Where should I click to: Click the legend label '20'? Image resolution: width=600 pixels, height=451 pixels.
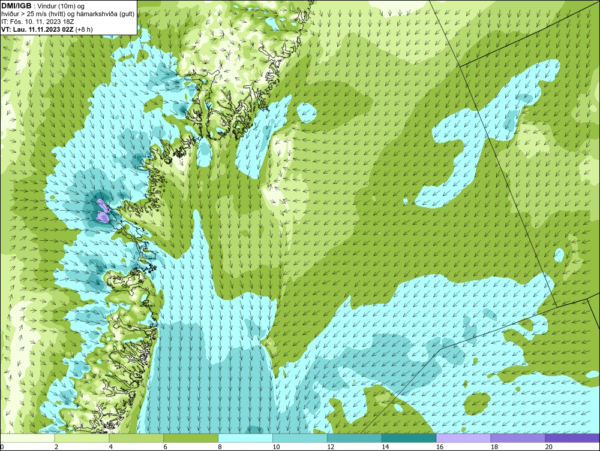pyautogui.click(x=549, y=447)
